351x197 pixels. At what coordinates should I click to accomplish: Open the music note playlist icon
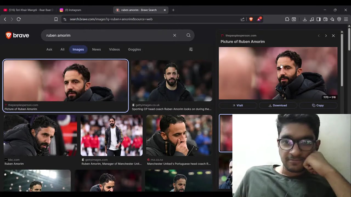coord(312,19)
